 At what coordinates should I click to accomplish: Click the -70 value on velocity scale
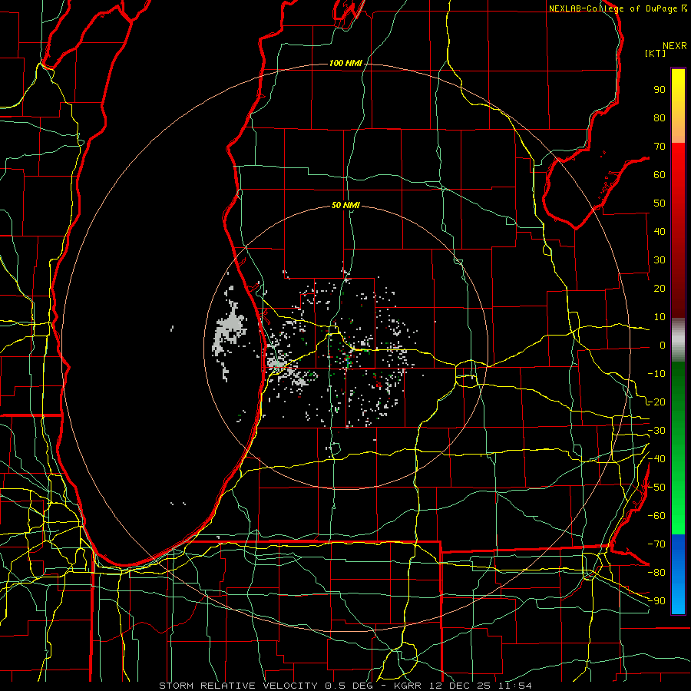[656, 544]
